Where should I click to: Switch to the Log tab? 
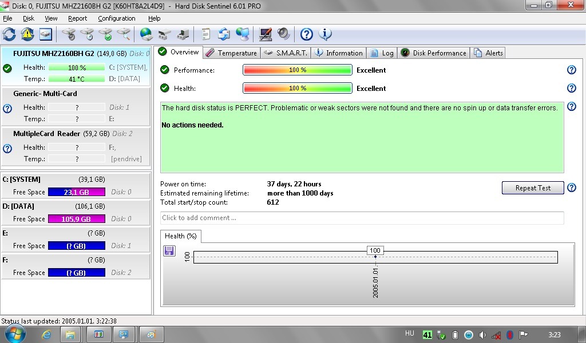tap(382, 53)
